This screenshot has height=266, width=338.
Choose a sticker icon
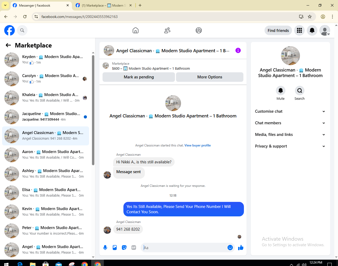(124, 248)
